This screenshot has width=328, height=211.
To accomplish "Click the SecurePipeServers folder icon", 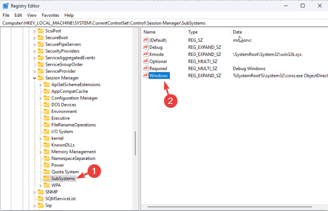I will (40, 45).
